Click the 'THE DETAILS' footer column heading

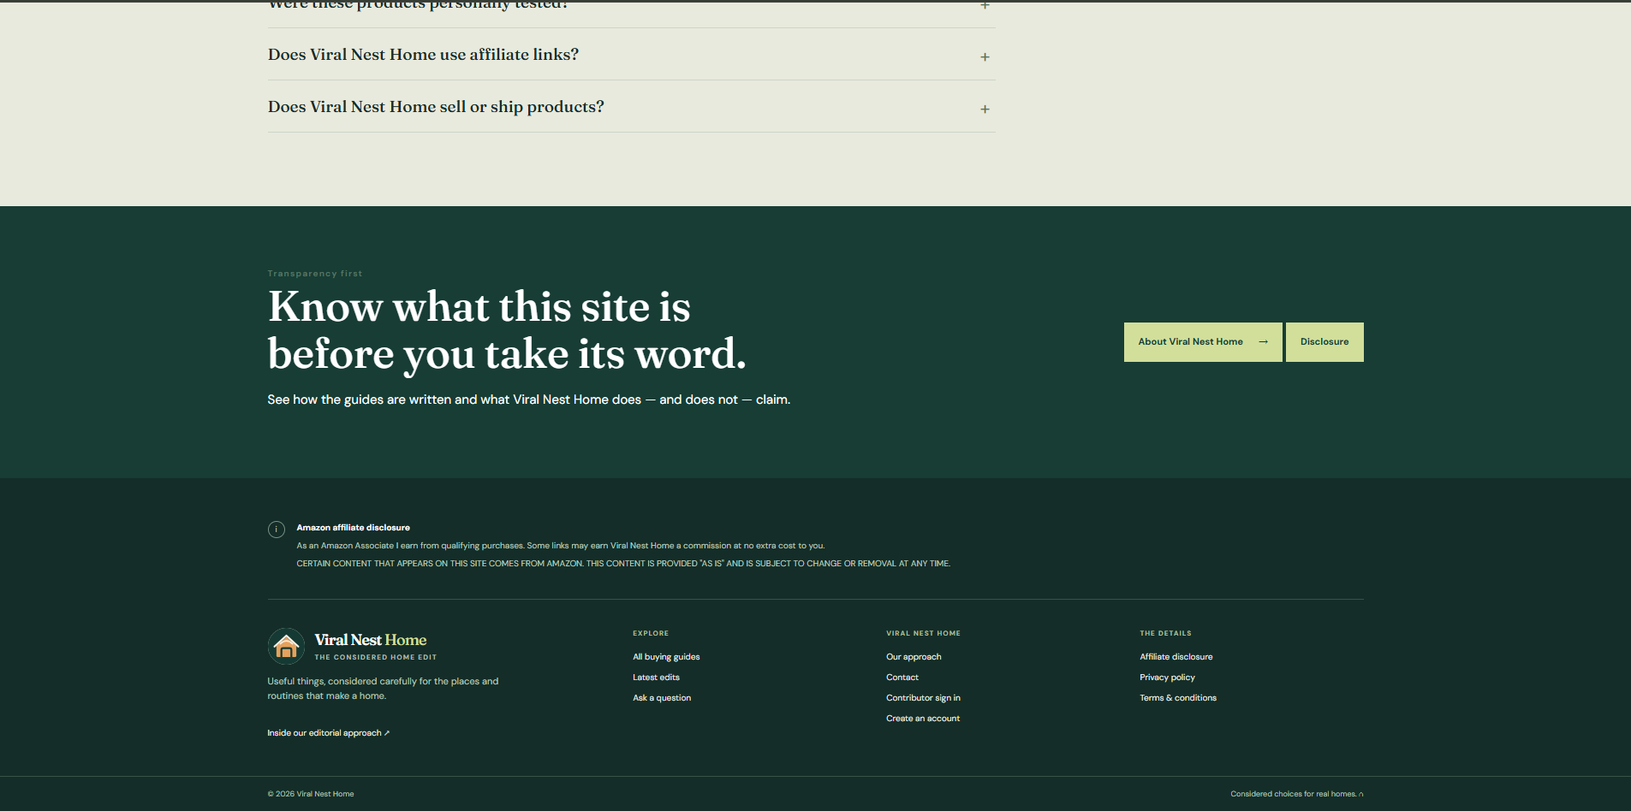(1165, 633)
